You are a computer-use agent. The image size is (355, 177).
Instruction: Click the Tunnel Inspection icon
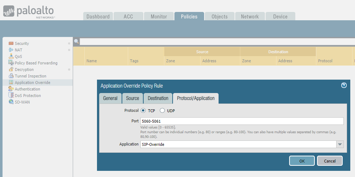[11, 76]
